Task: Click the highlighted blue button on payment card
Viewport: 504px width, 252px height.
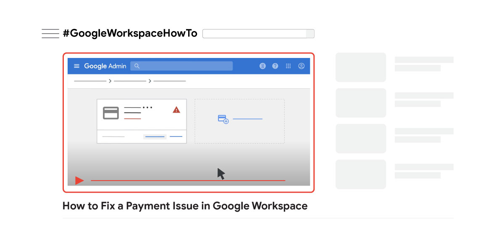Action: click(155, 136)
